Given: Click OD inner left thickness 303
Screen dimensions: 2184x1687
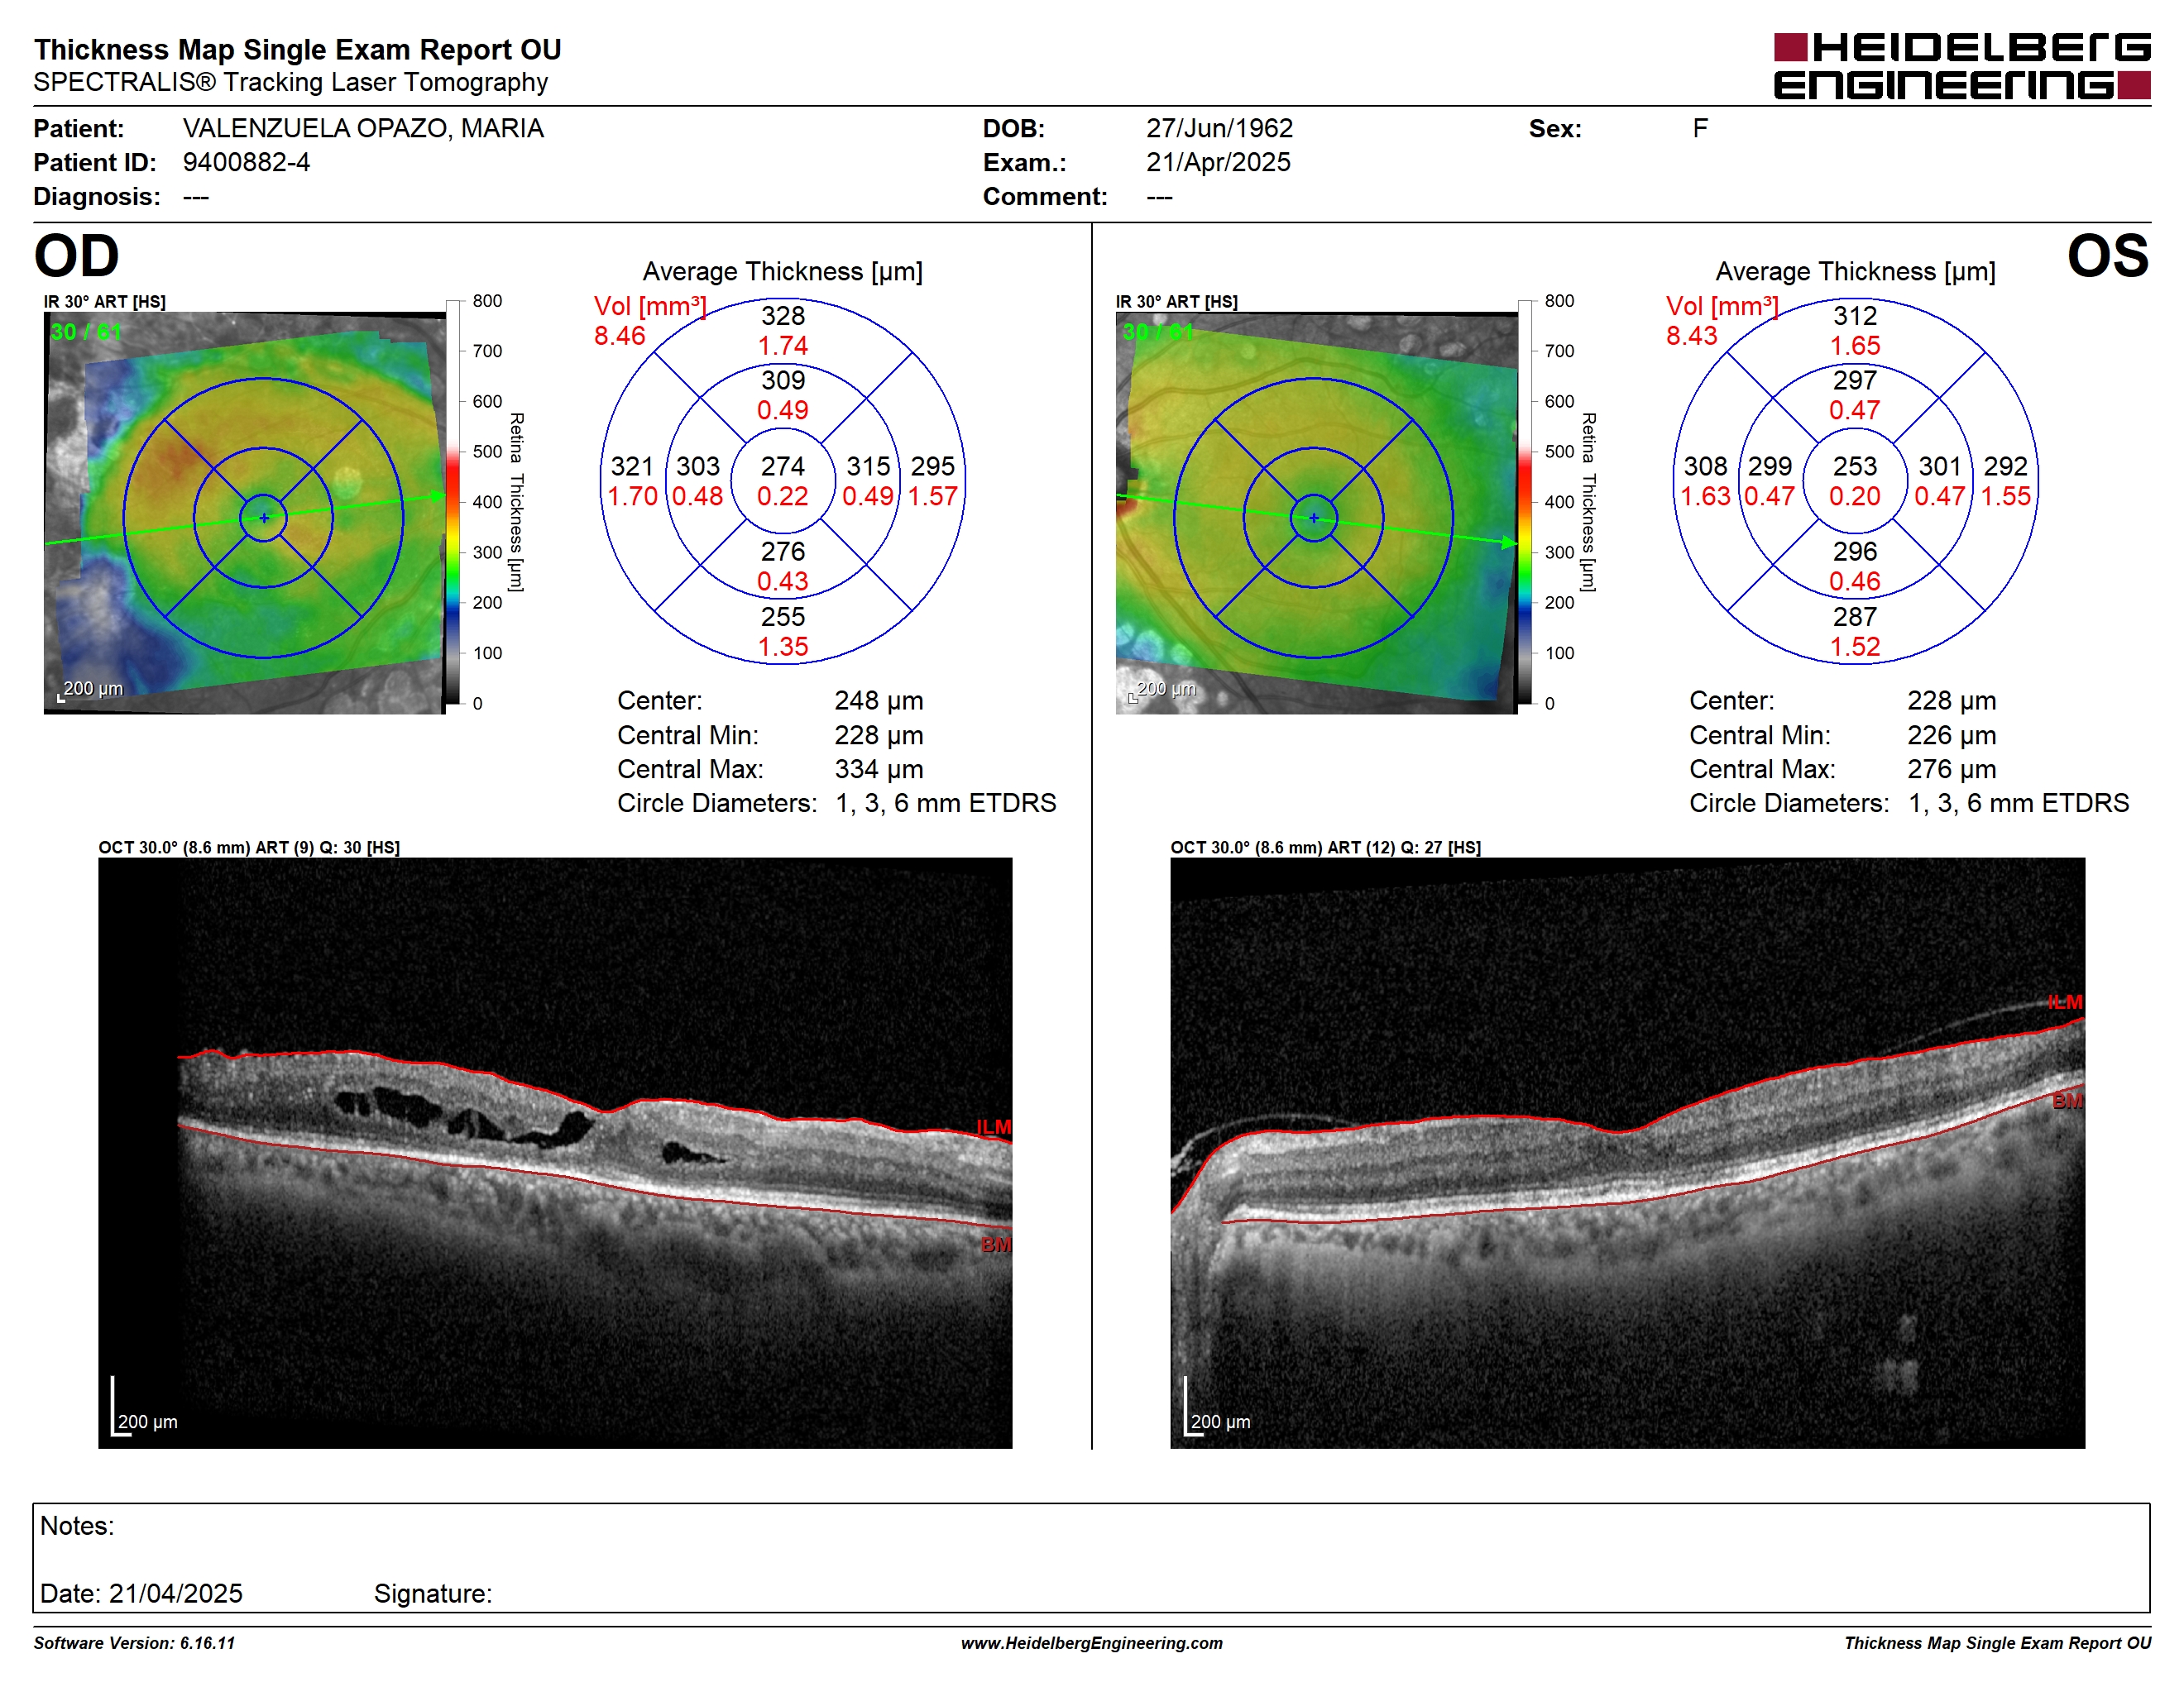Looking at the screenshot, I should coord(698,466).
